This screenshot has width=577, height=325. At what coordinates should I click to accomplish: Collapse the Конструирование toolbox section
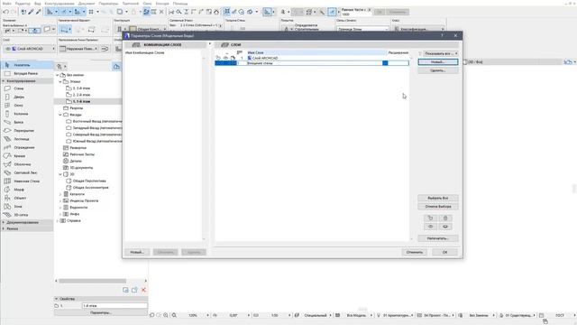[27, 80]
